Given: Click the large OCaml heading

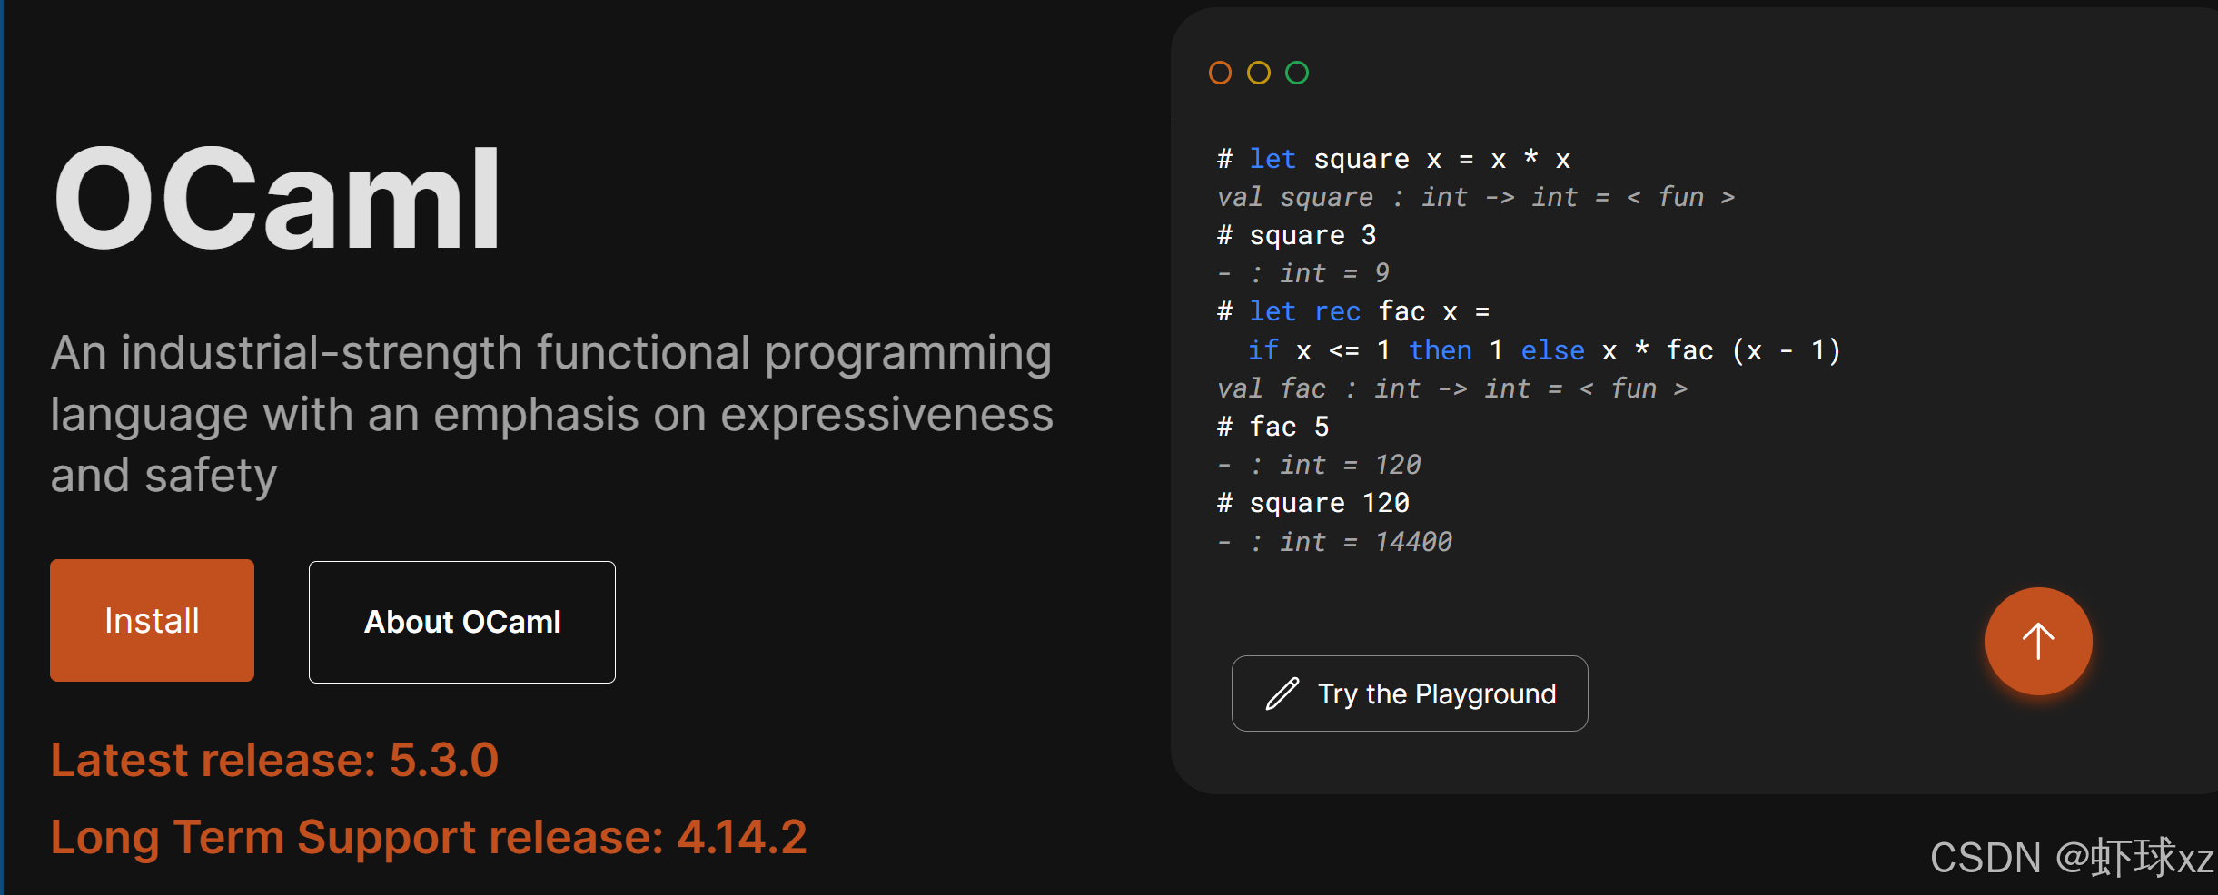Looking at the screenshot, I should (x=277, y=198).
